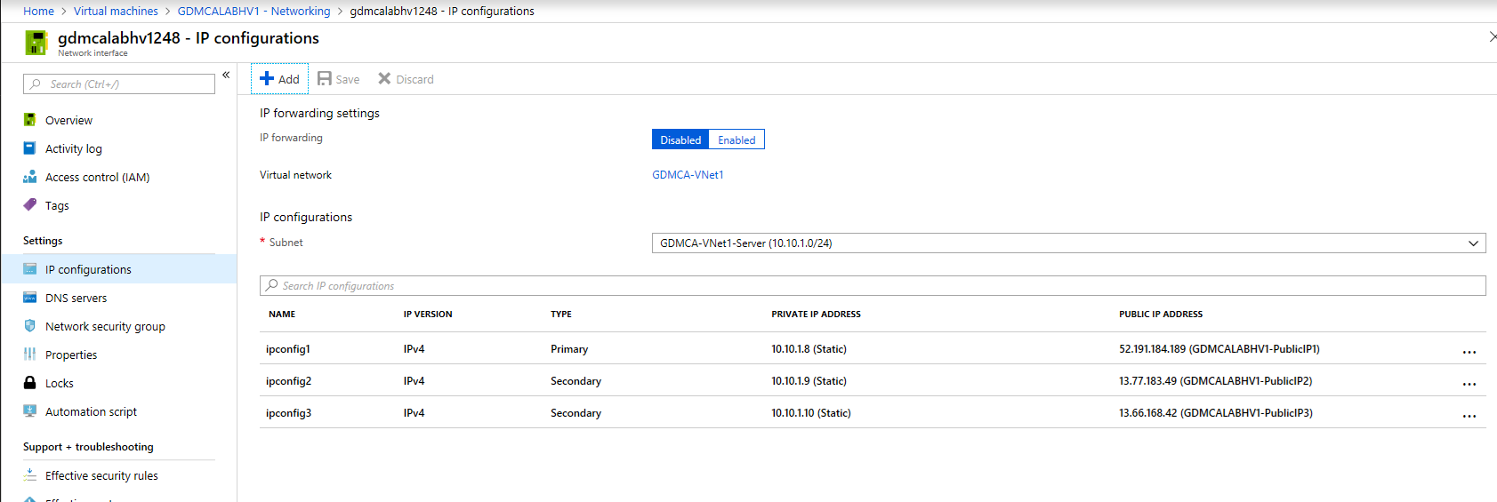
Task: Open the Subnet dropdown
Action: point(1068,243)
